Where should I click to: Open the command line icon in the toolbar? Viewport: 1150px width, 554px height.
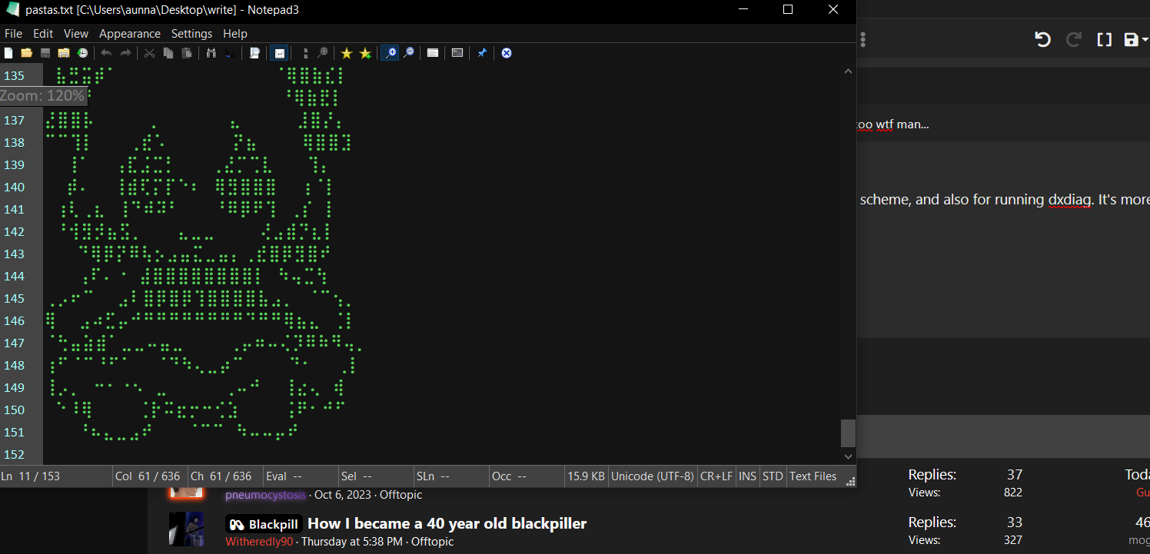click(x=457, y=53)
